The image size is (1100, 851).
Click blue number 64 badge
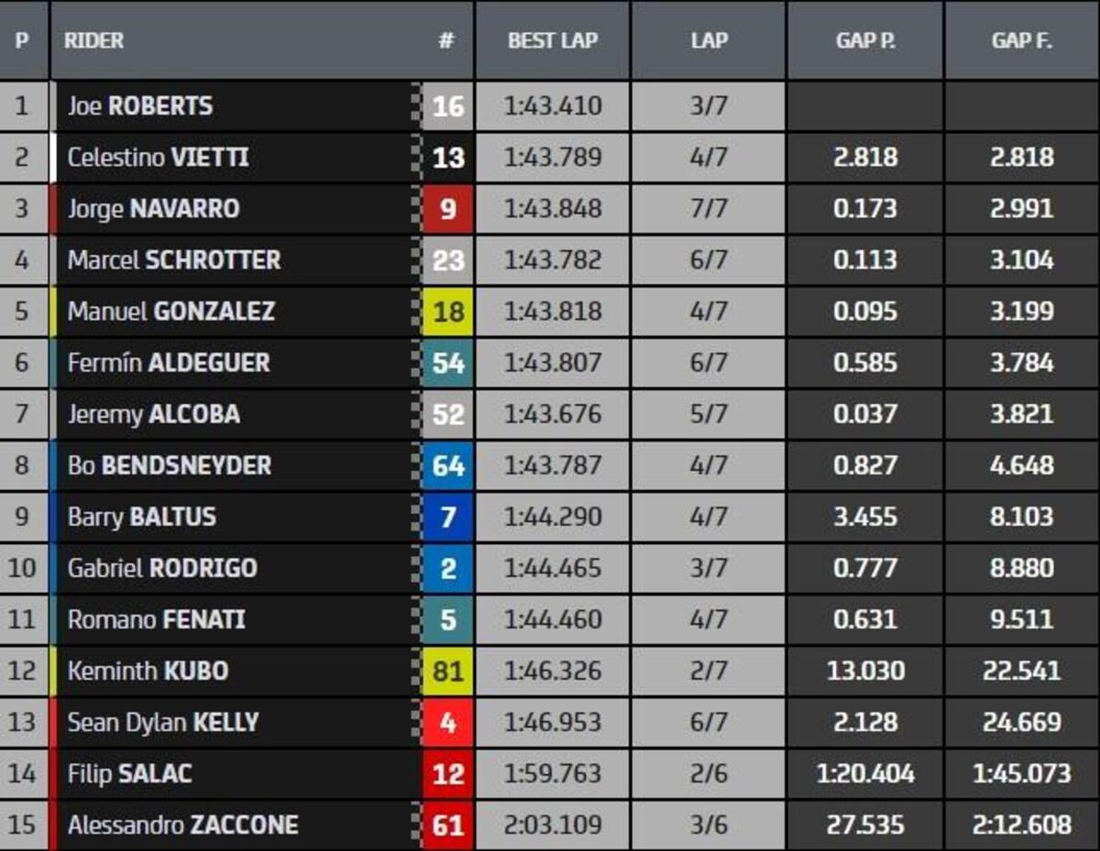448,466
